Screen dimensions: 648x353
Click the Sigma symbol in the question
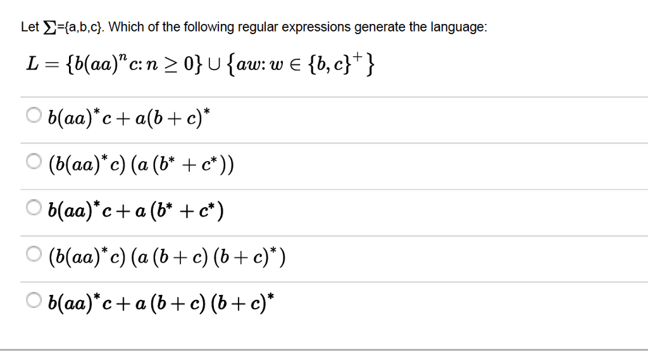47,27
